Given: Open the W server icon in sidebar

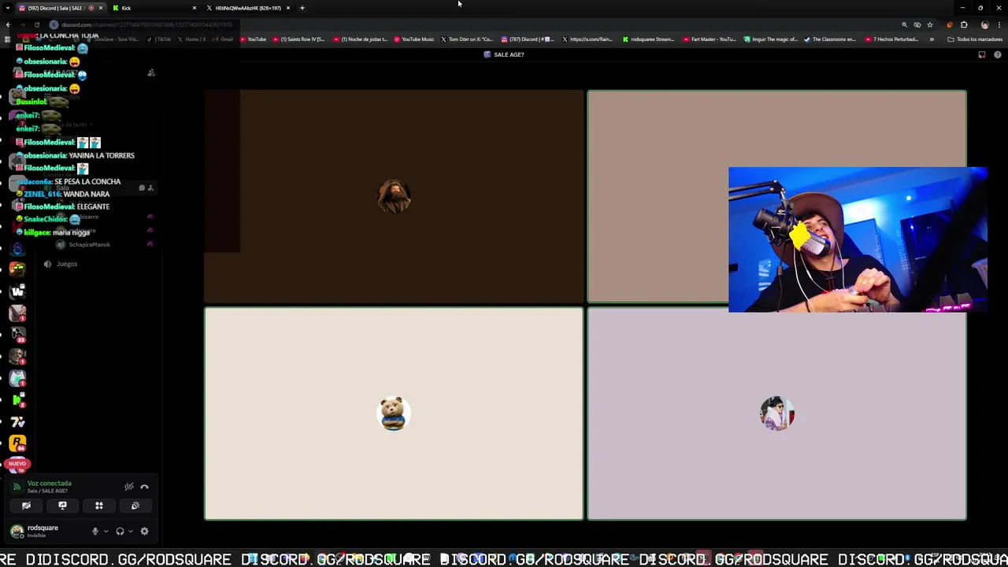Looking at the screenshot, I should pyautogui.click(x=17, y=291).
